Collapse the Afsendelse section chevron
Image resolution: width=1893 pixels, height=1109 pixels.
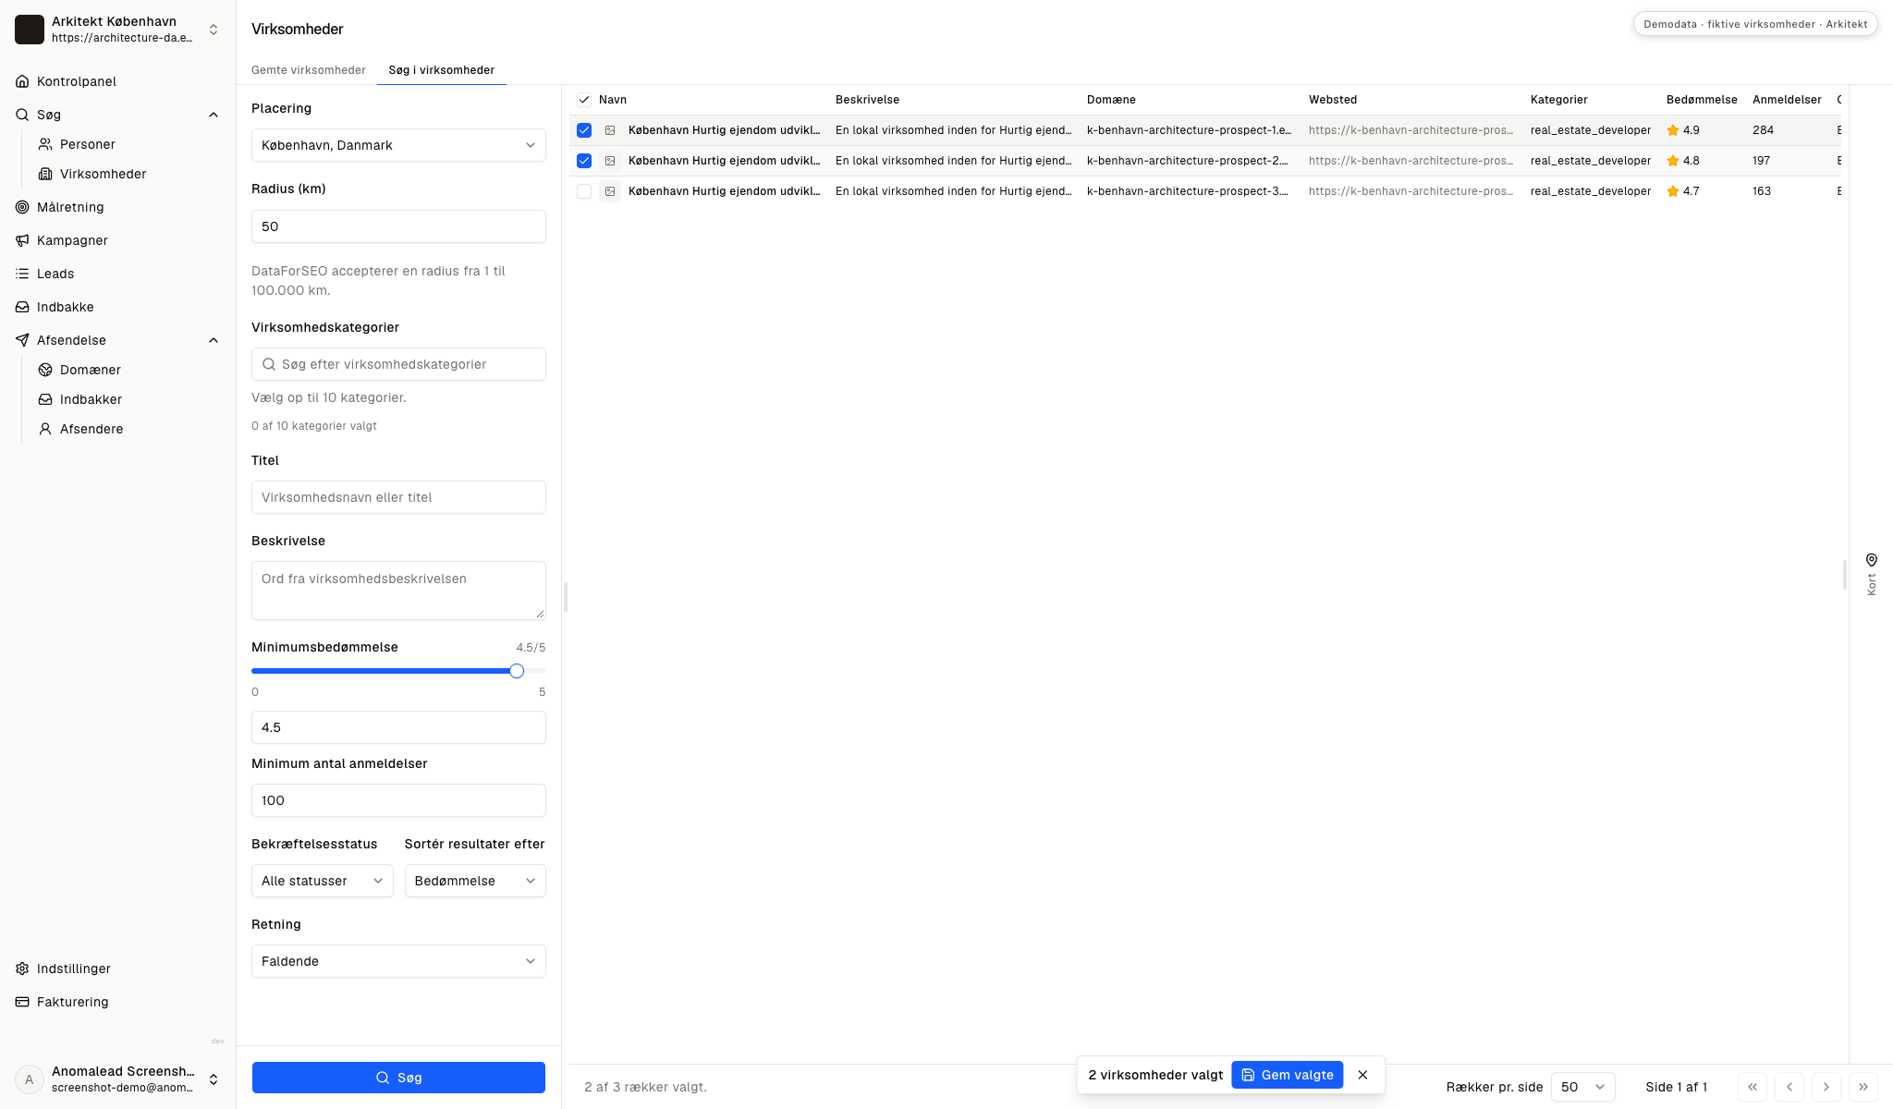coord(214,340)
